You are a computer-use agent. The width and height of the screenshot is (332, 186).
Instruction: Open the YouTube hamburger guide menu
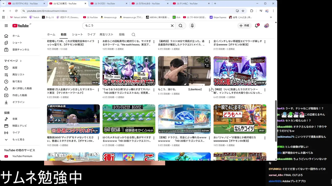[6, 26]
